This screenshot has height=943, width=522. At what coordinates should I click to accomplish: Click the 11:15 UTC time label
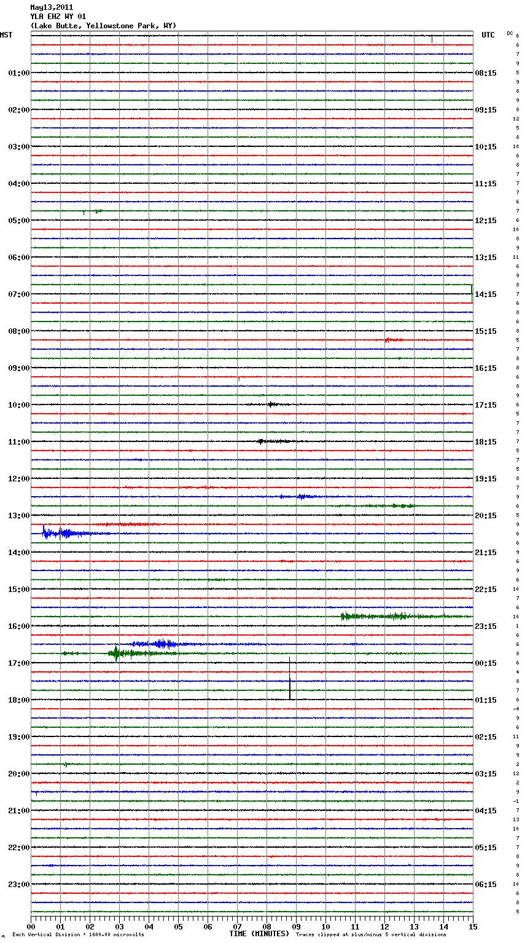click(x=486, y=184)
